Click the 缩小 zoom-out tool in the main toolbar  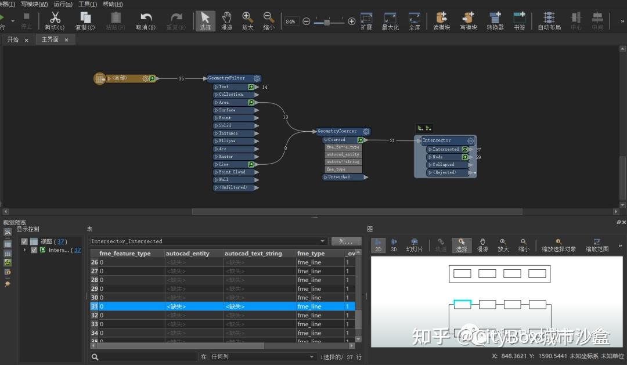(269, 21)
